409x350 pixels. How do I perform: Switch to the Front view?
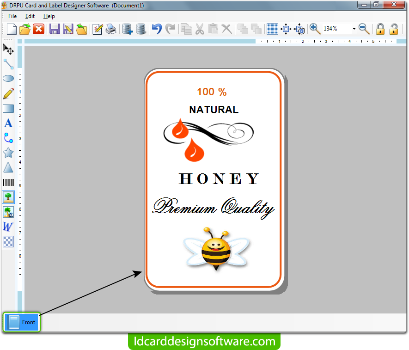(x=22, y=322)
